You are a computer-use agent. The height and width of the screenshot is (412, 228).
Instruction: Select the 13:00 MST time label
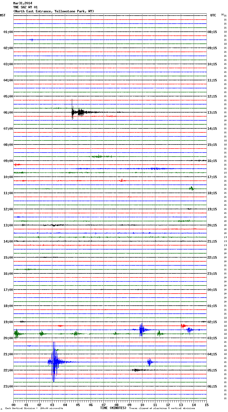pos(8,225)
